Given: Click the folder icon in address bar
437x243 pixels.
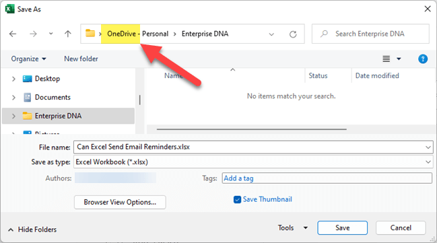Looking at the screenshot, I should (x=90, y=33).
